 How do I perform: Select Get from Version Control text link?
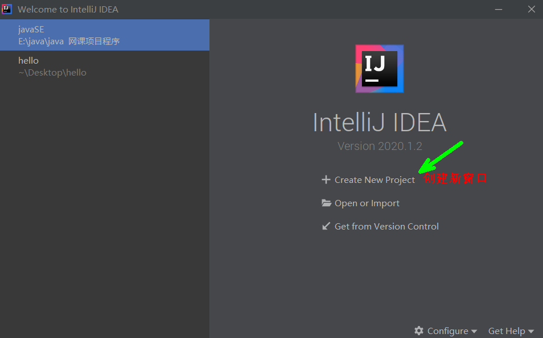386,226
